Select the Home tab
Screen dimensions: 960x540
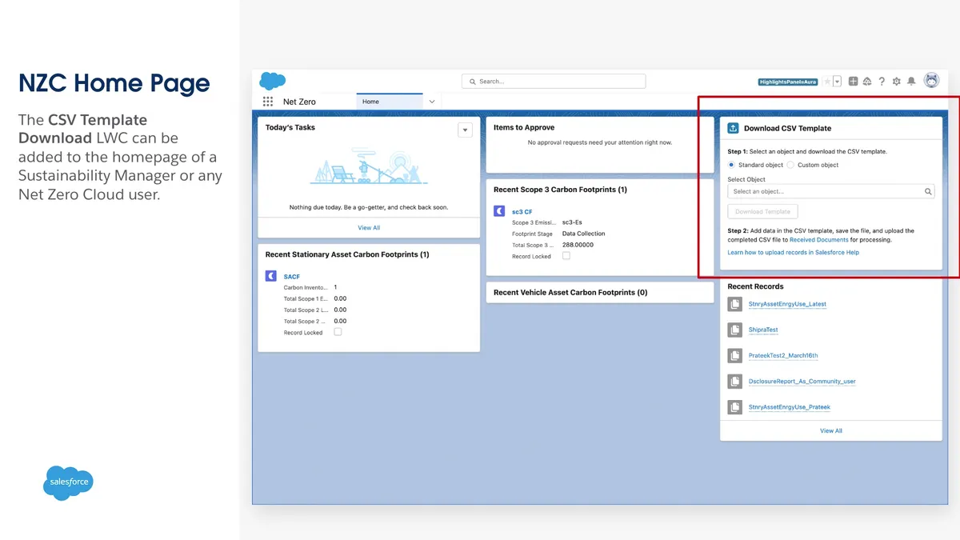(390, 102)
